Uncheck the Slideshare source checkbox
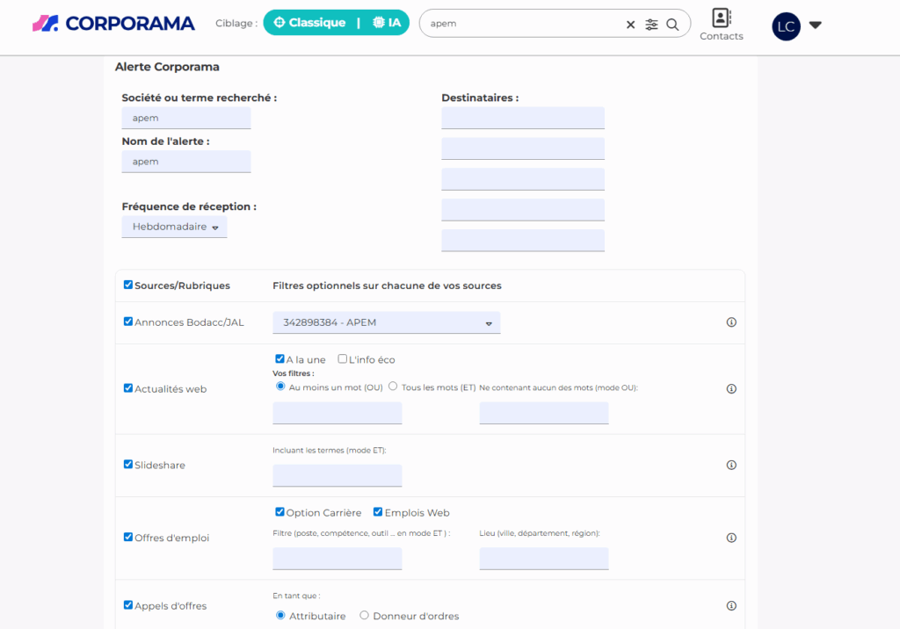 128,465
